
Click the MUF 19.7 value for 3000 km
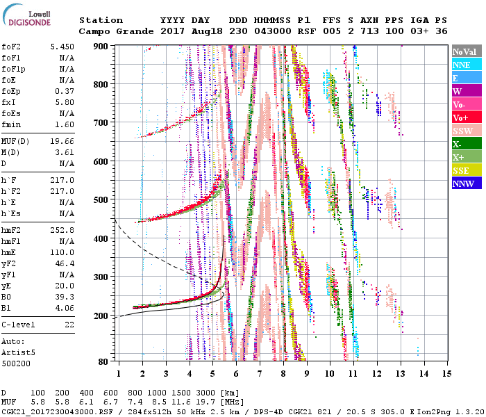(x=206, y=402)
